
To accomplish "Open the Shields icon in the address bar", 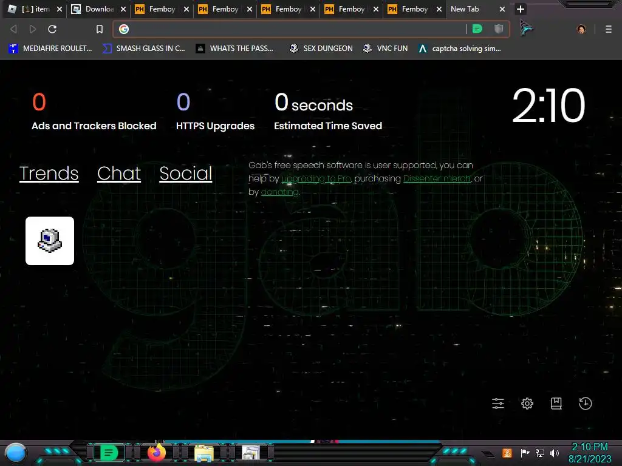I will coord(499,29).
